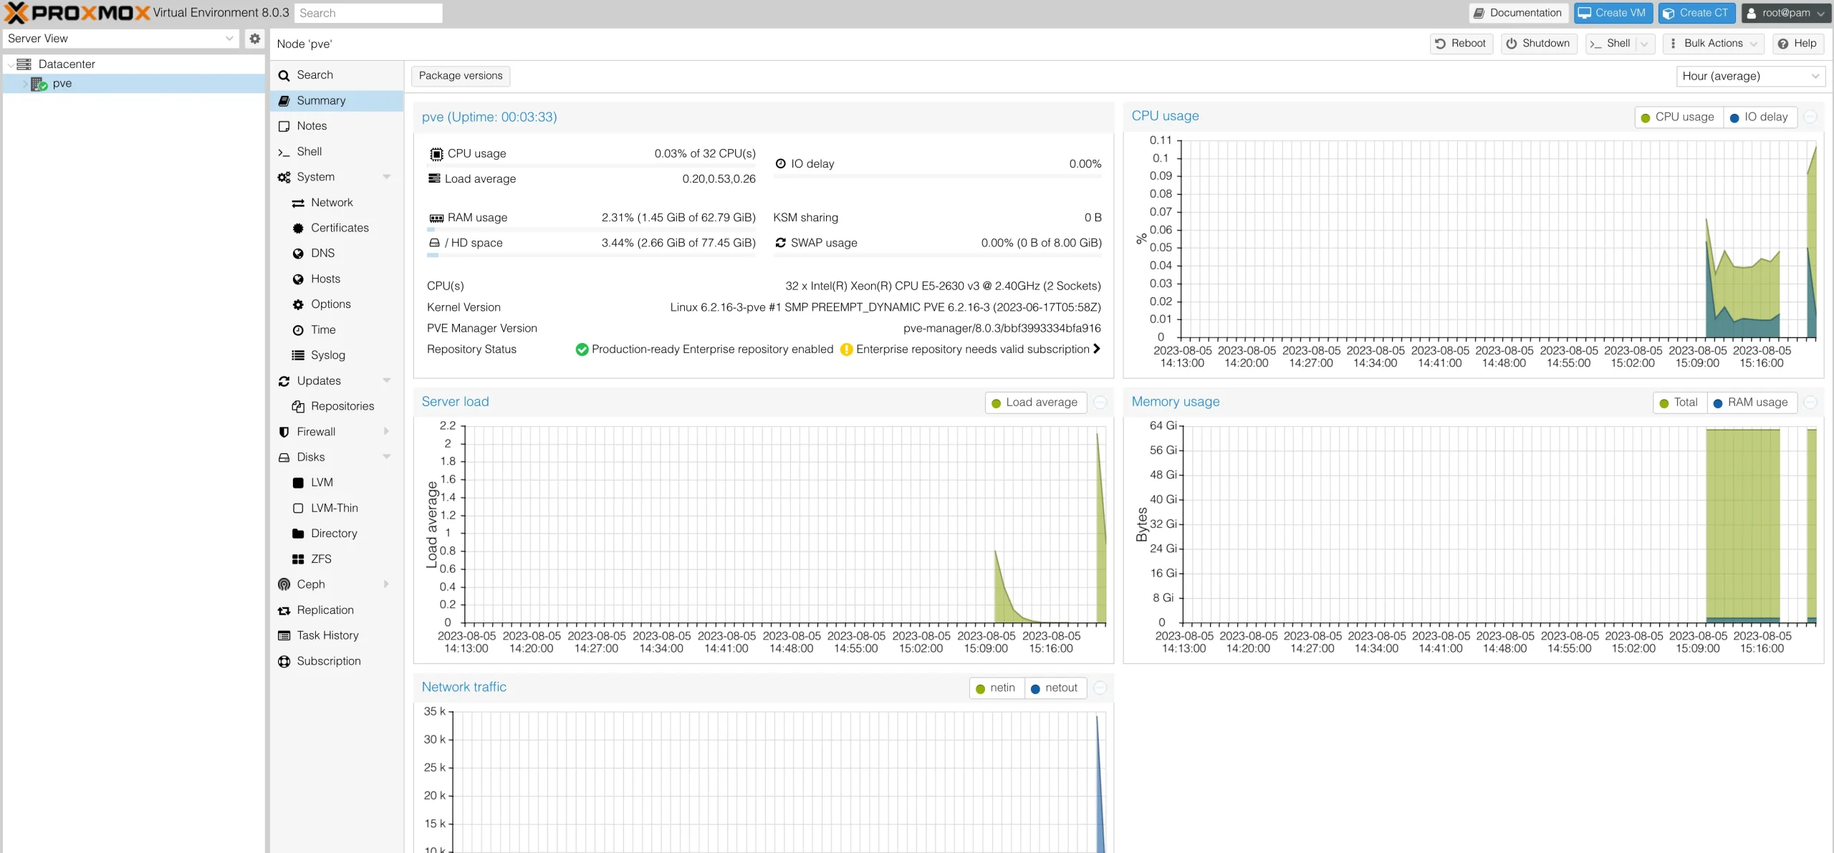1834x853 pixels.
Task: Toggle the Total memory legend series
Action: coord(1679,403)
